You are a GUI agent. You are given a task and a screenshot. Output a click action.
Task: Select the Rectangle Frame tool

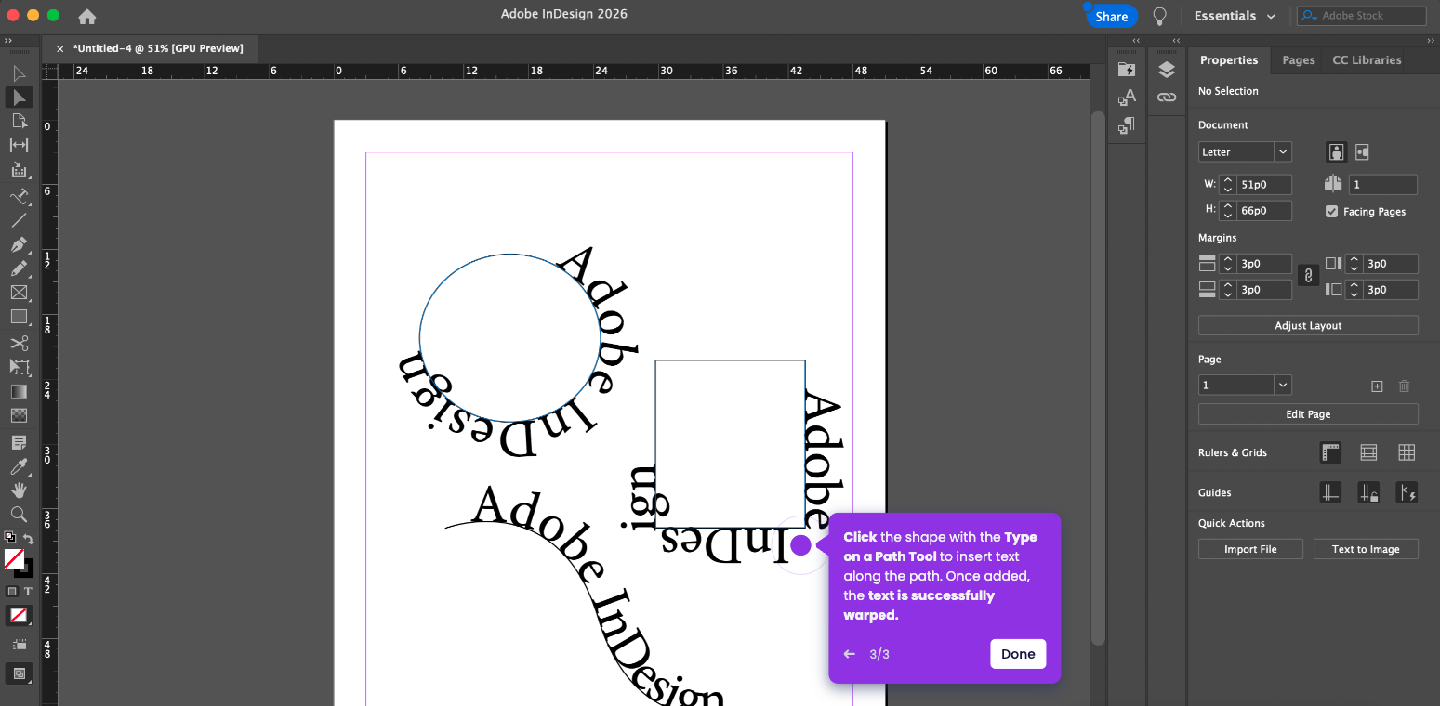click(x=19, y=293)
